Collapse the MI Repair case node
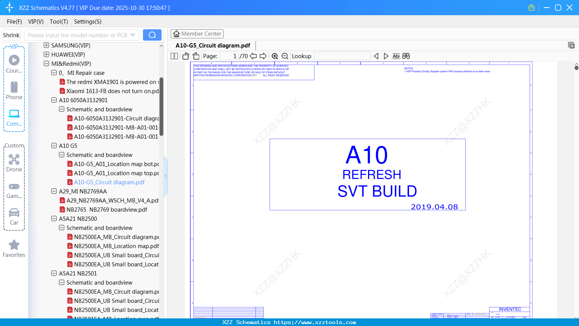Viewport: 579px width, 326px height. (54, 73)
